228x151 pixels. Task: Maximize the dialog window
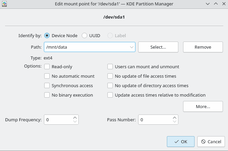(x=216, y=4)
